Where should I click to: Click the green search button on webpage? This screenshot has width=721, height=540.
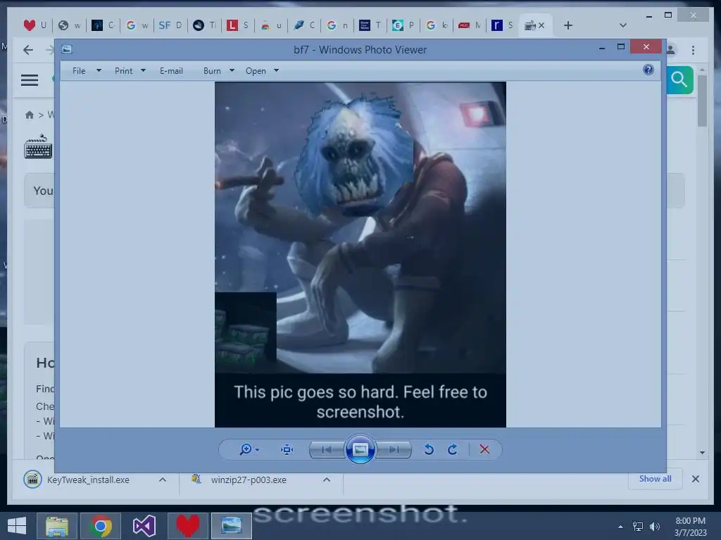(679, 80)
